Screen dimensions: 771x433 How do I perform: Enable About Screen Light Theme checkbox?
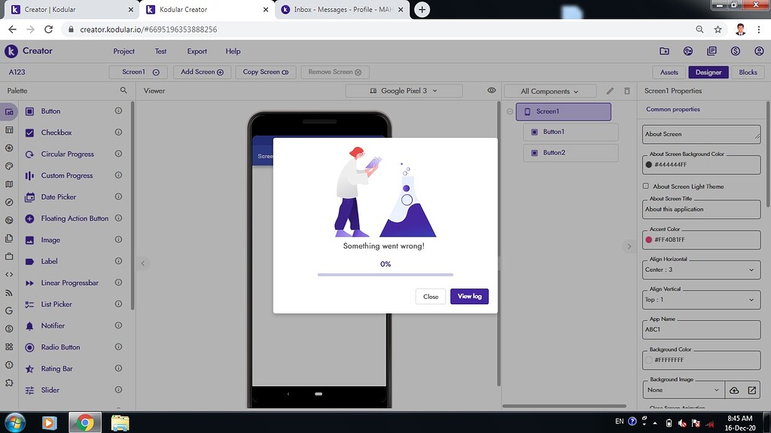[646, 186]
